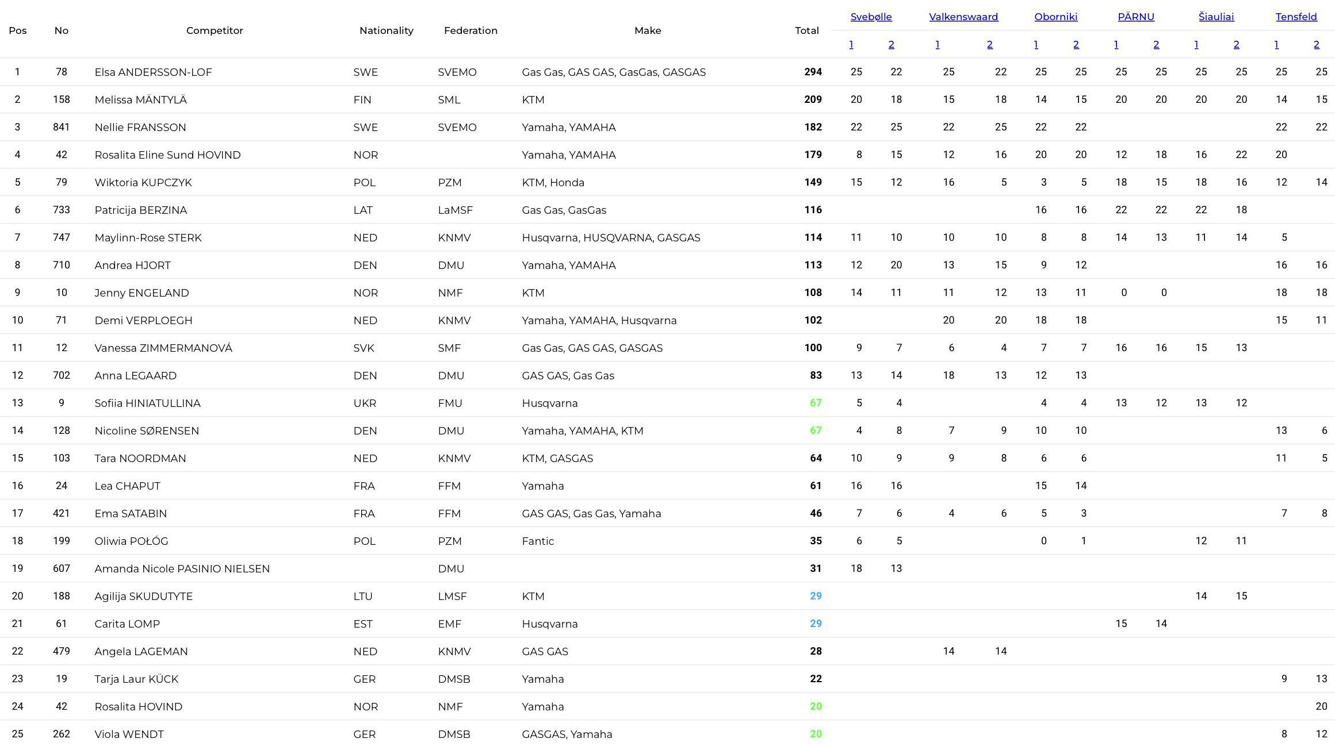Select competitor Jenny ENGELAND
This screenshot has height=746, width=1335.
click(141, 293)
